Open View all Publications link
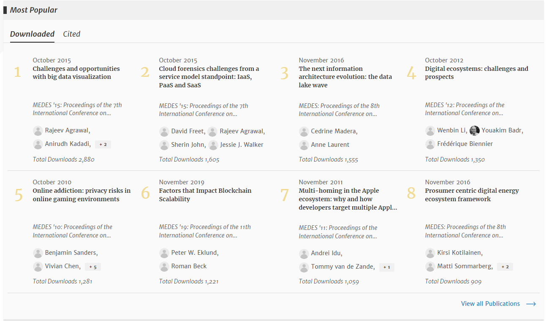This screenshot has height=321, width=546. [x=490, y=304]
